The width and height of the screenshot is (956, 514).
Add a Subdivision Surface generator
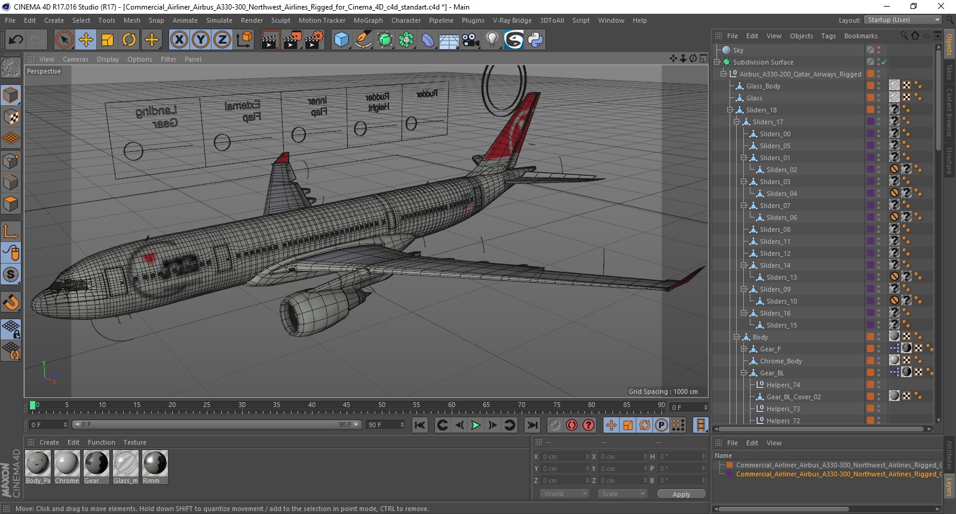point(385,40)
